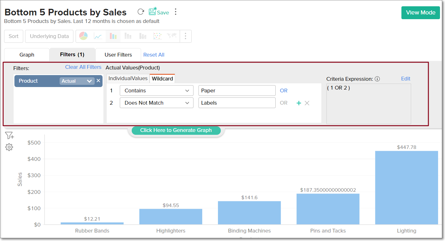Click the Clear All Filters link
This screenshot has width=445, height=241.
[x=83, y=67]
